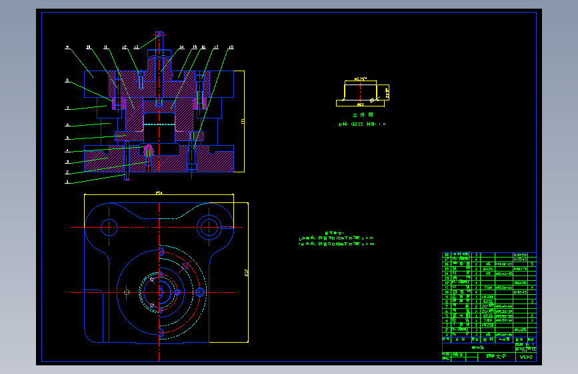Viewport: 578px width, 374px height.
Task: Select the first line of the technical requirements
Action: tap(336, 238)
